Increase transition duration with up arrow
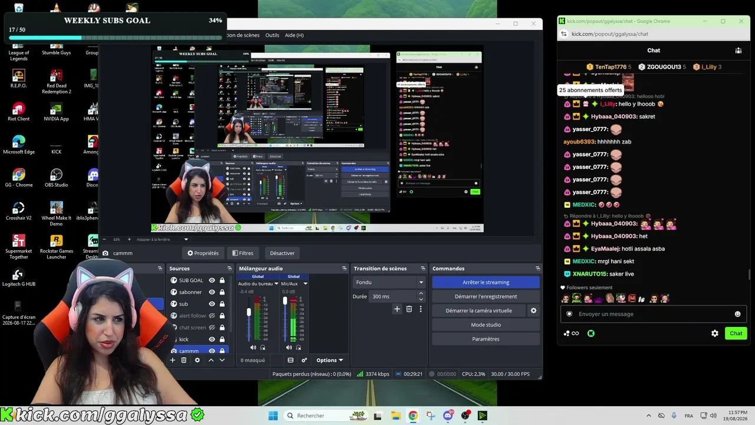Screen dimensions: 755x425 tap(421, 294)
